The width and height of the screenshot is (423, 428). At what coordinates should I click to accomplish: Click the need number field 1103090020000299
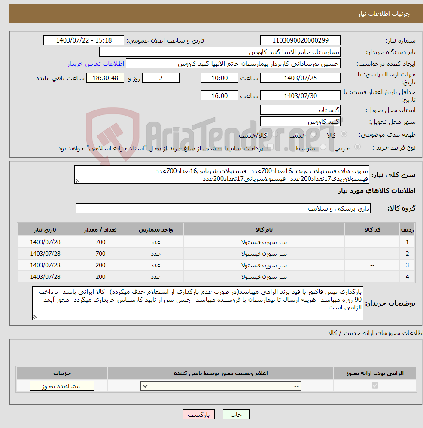coord(300,40)
